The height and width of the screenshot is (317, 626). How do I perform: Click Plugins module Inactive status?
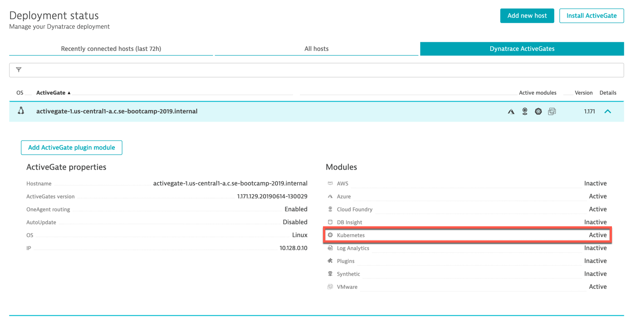point(596,261)
